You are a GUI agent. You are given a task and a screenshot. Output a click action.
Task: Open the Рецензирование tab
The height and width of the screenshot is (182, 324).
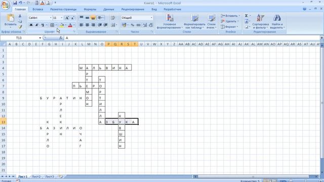133,9
